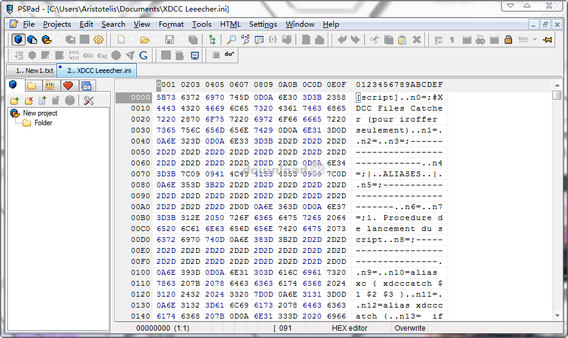Click the eyeglasses icon in second toolbar
Viewport: 568px width, 338px height.
(230, 54)
